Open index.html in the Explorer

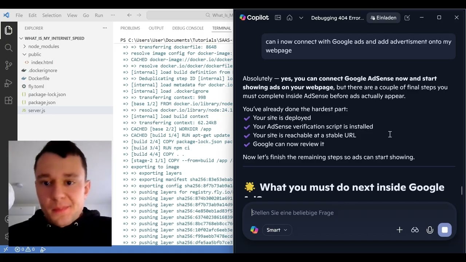[x=42, y=62]
